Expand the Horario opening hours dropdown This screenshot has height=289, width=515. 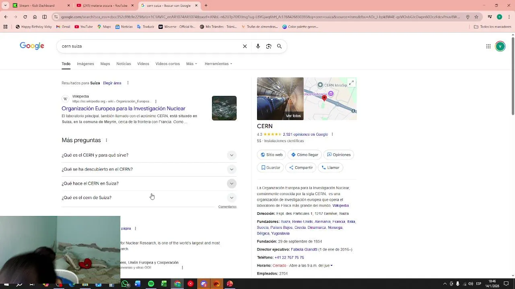coord(332,266)
